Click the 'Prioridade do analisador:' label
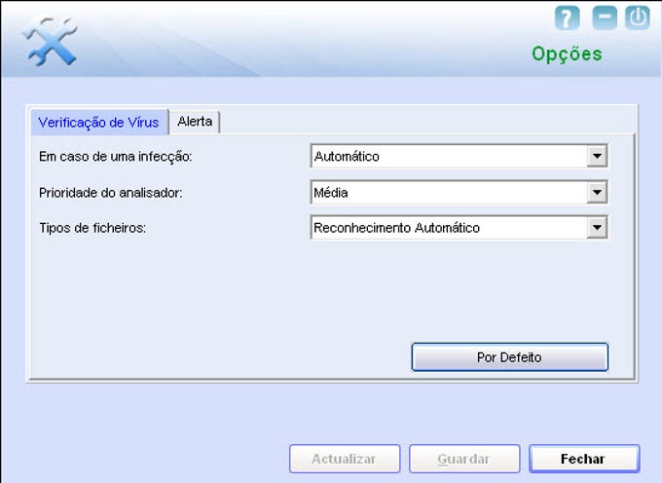Image resolution: width=662 pixels, height=483 pixels. coord(111,193)
